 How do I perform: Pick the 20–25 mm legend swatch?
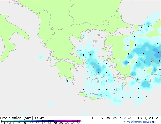click(x=45, y=121)
